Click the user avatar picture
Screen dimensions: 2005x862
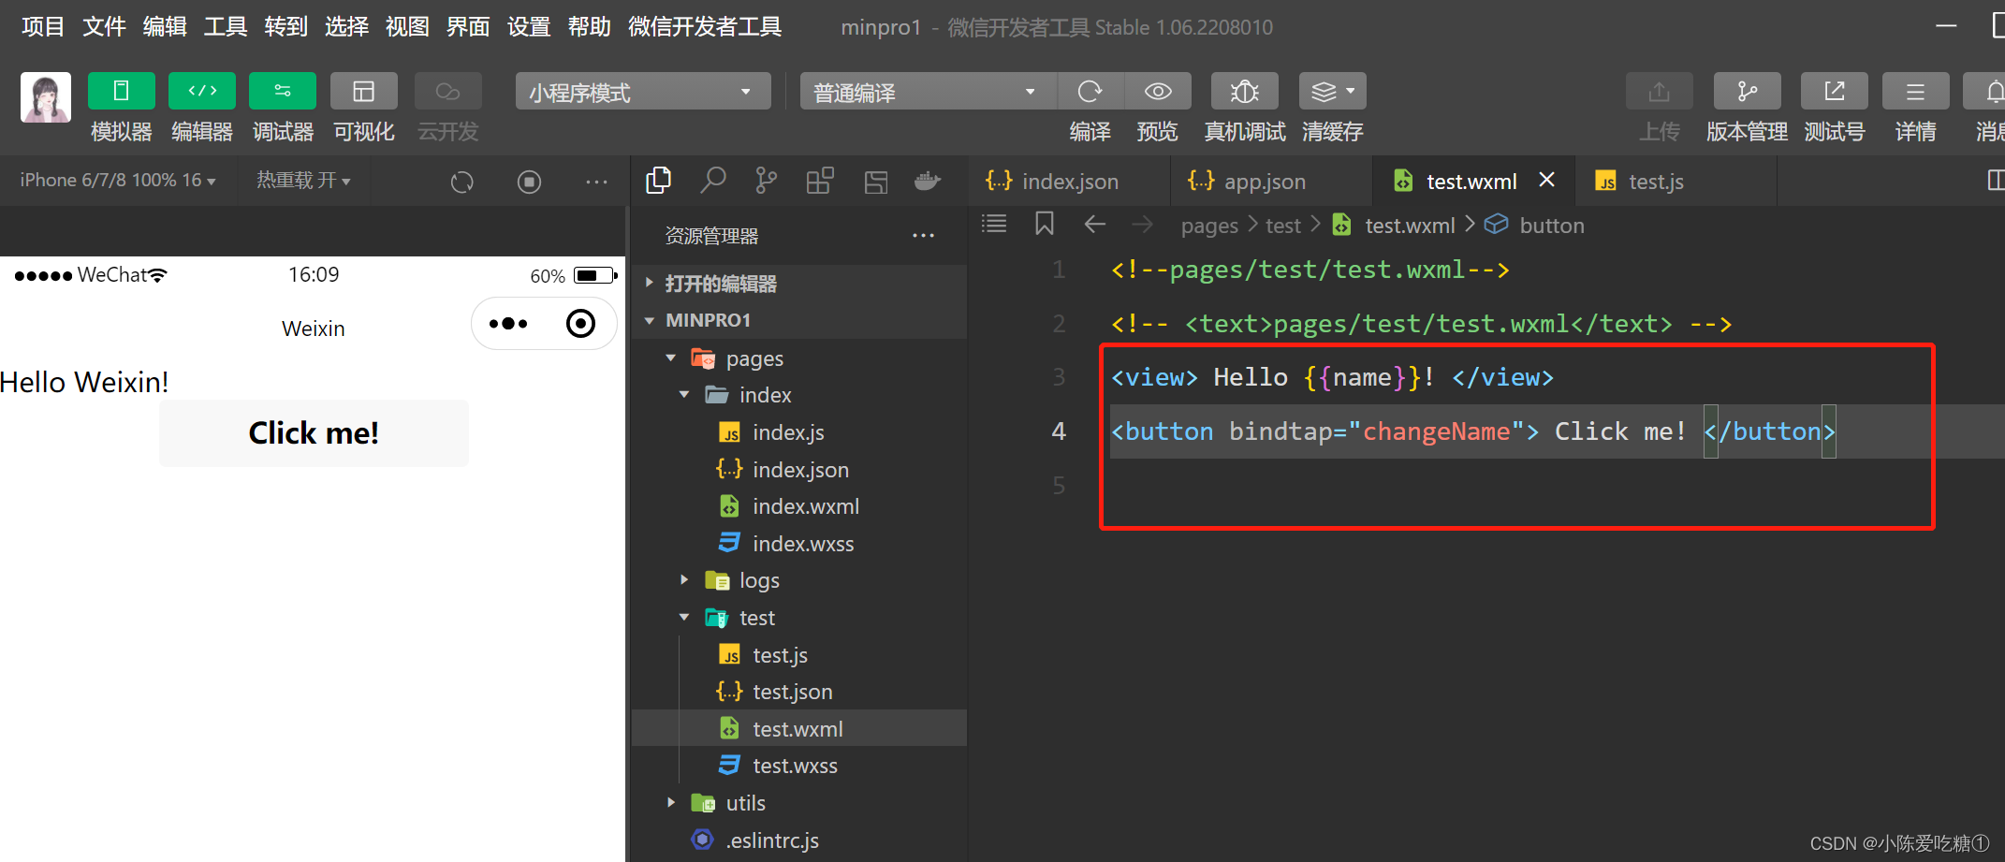coord(46,97)
